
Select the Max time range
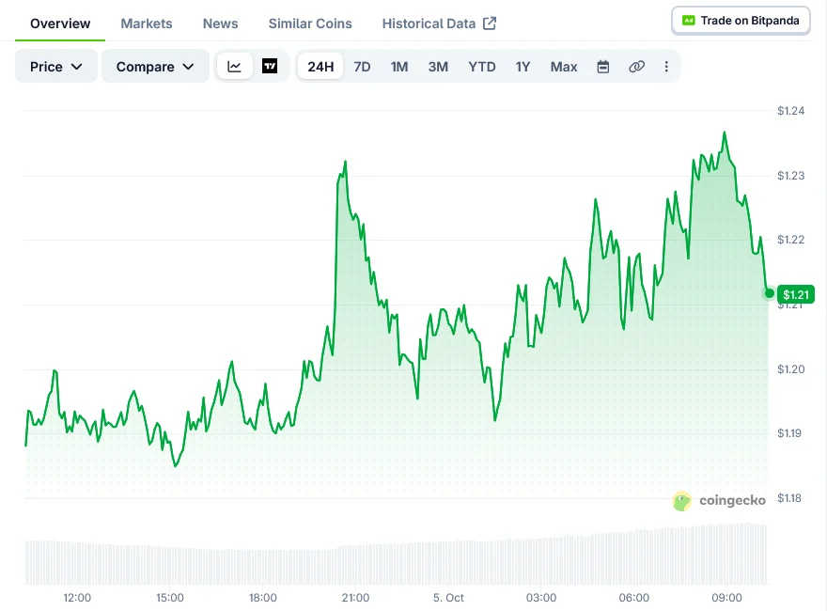tap(564, 67)
